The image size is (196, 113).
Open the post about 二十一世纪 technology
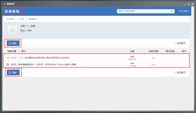point(44,58)
